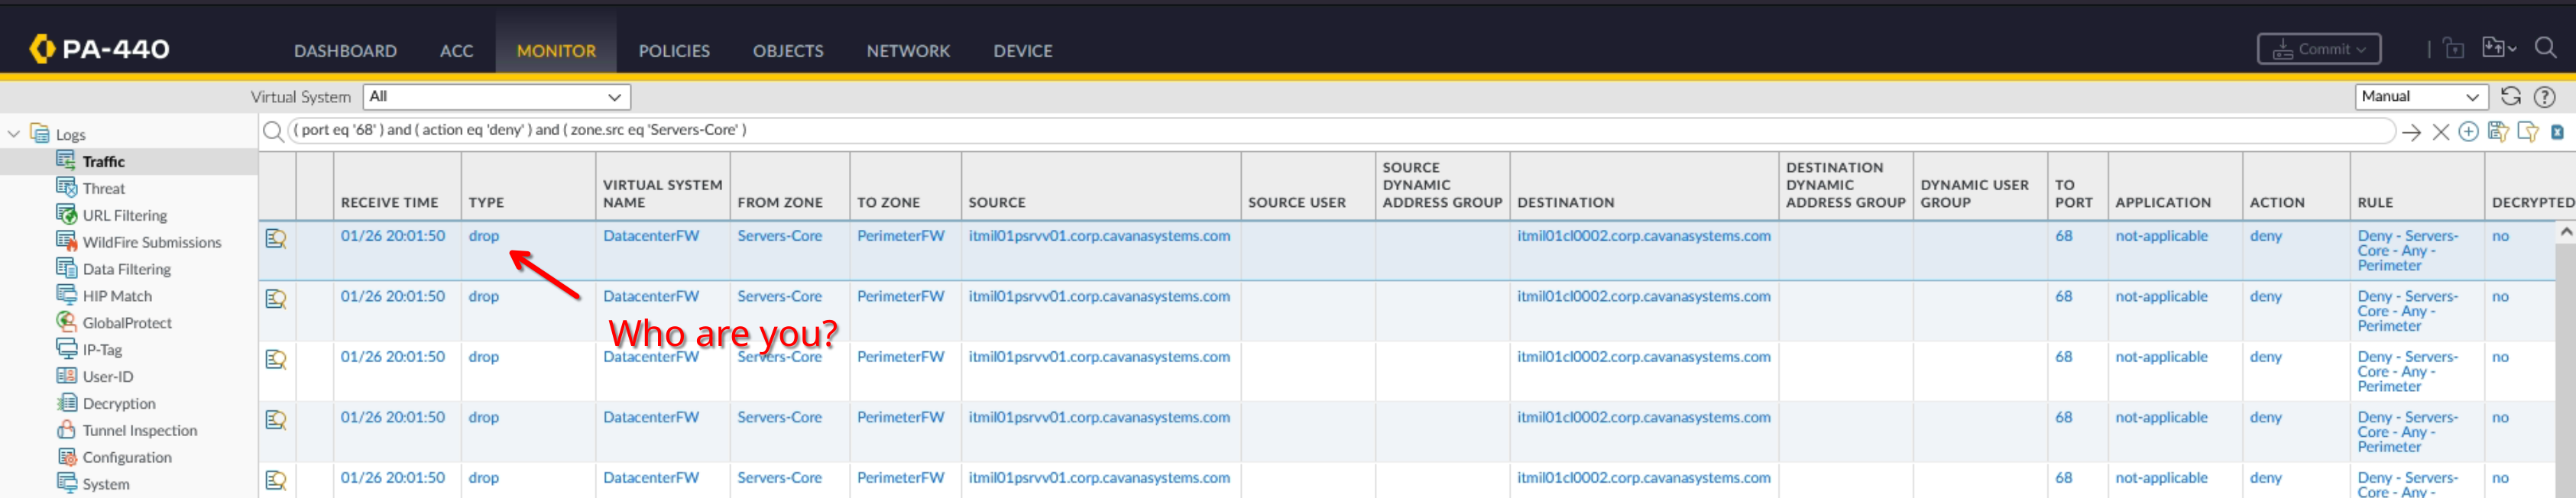Save the current filter
The height and width of the screenshot is (498, 2576).
[x=2498, y=132]
